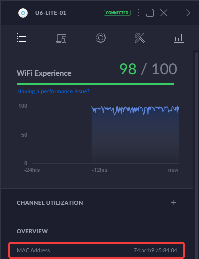Click the 98 / 100 score
Image resolution: width=199 pixels, height=259 pixels.
(148, 69)
